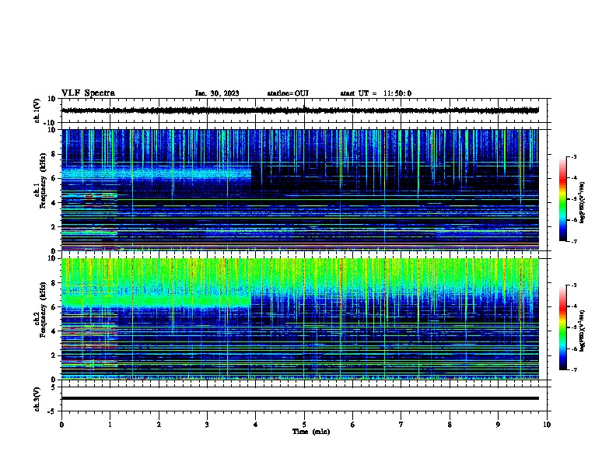Viewport: 616px width, 476px height.
Task: Click the ch.1 color scale log(PSD) unit label
Action: (x=583, y=202)
